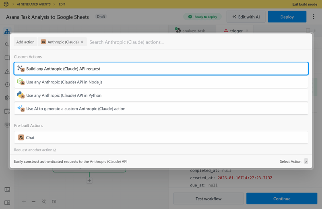Open Edit with AI

point(246,17)
